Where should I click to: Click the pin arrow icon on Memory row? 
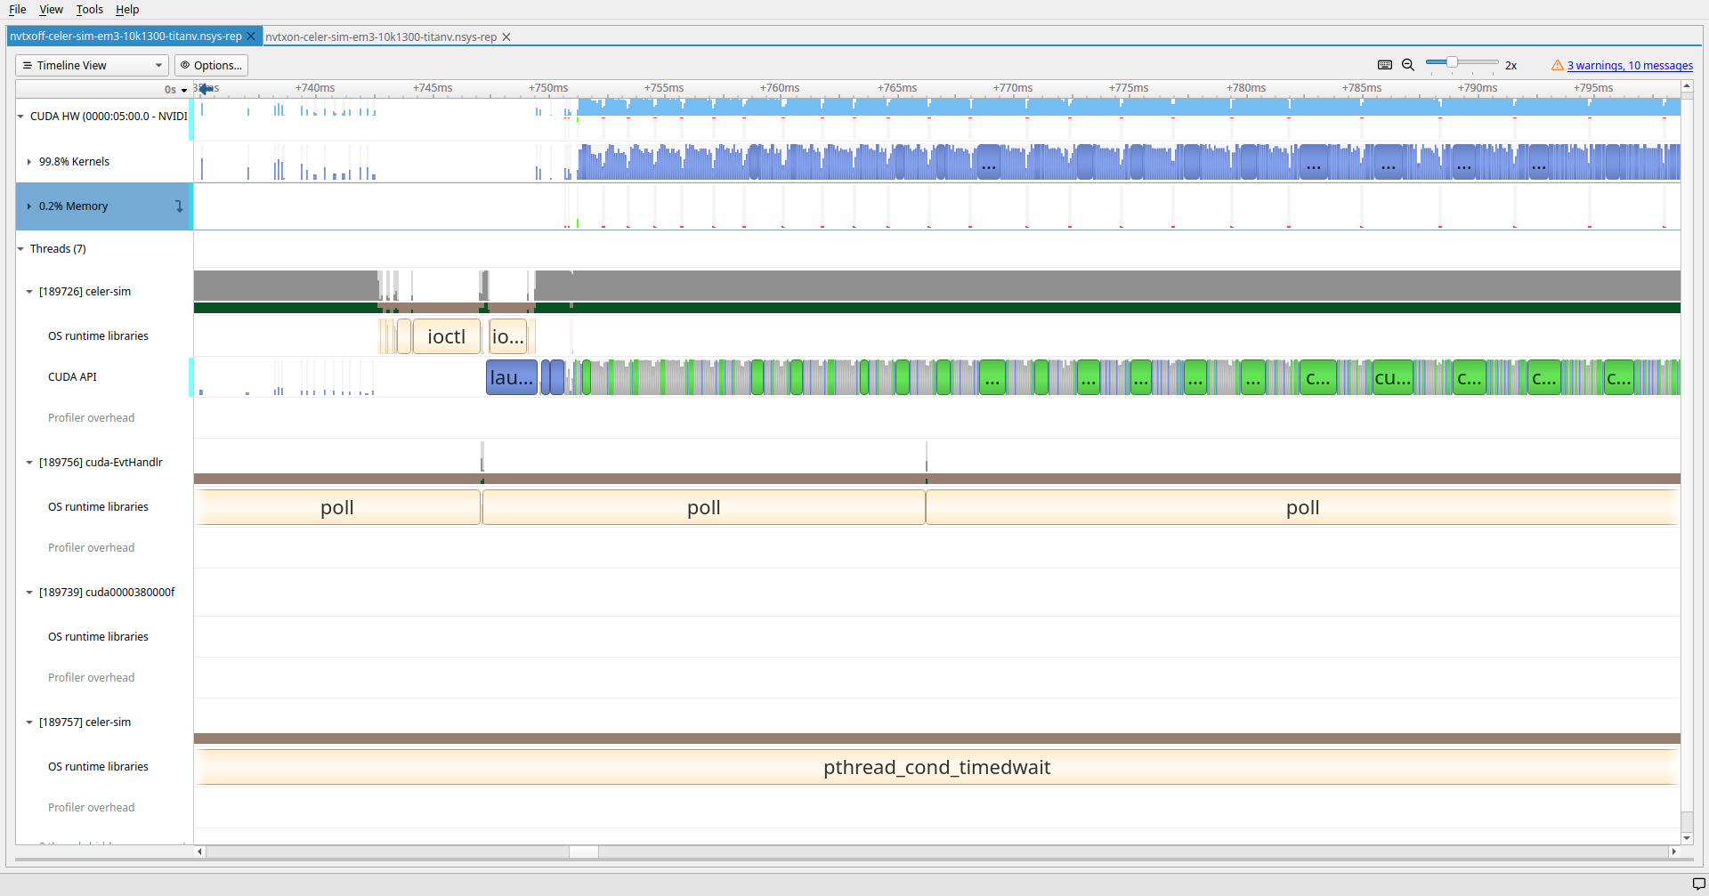(x=179, y=206)
